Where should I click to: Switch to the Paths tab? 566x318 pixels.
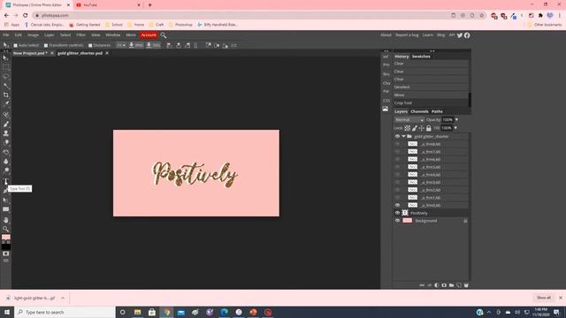coord(437,112)
